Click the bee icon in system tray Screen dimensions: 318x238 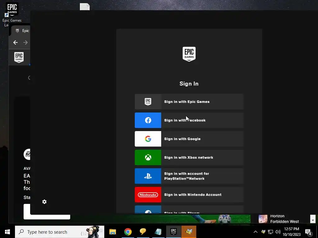pyautogui.click(x=263, y=232)
